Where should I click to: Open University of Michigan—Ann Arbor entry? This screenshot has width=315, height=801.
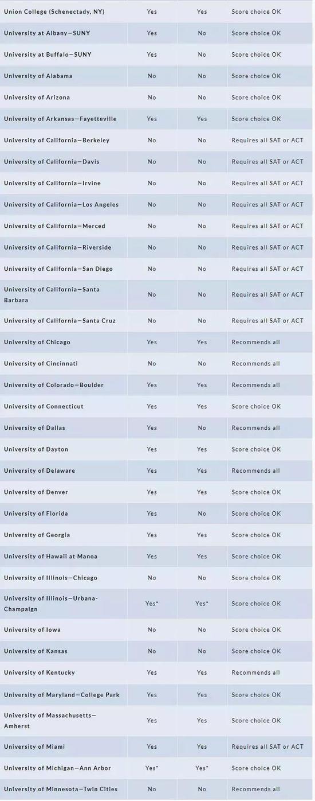click(57, 768)
